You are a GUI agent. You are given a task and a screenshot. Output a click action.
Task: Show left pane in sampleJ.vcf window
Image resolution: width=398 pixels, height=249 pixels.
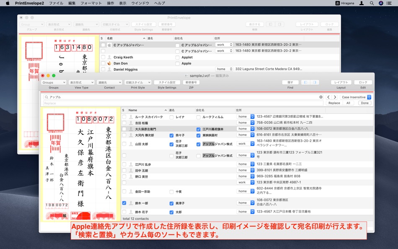pos(305,82)
